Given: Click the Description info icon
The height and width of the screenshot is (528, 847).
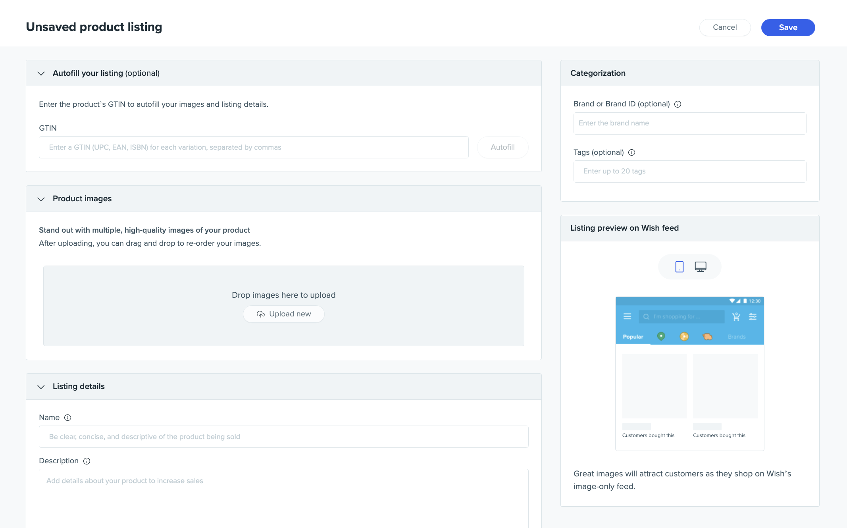Looking at the screenshot, I should (87, 461).
